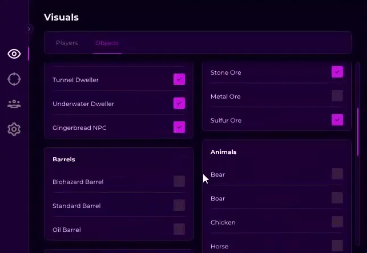Click the purple vertical scrollbar thumb

(358, 132)
